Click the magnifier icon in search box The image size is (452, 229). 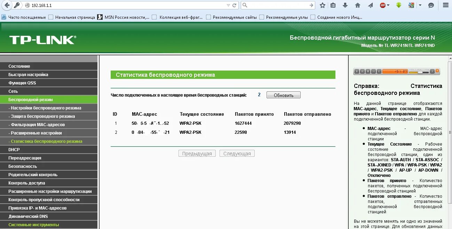click(x=245, y=5)
